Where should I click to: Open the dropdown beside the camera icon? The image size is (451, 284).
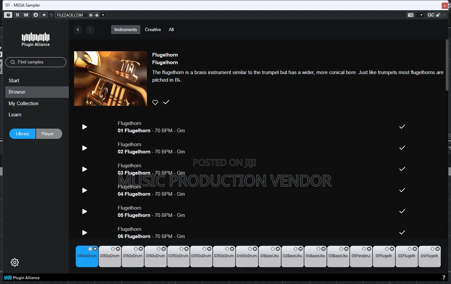[x=420, y=15]
